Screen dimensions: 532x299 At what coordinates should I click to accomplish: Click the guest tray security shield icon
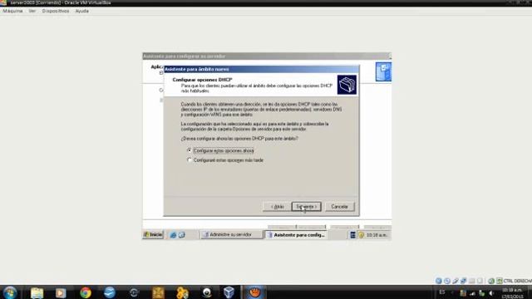point(362,234)
